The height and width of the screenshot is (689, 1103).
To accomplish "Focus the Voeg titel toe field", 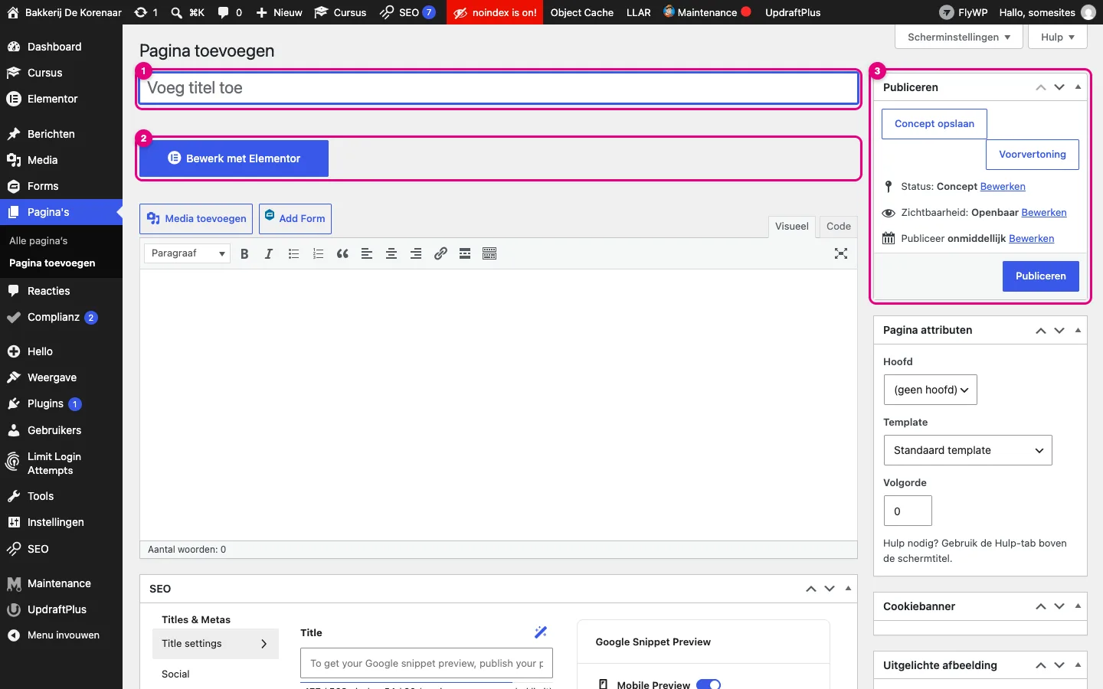I will [499, 88].
